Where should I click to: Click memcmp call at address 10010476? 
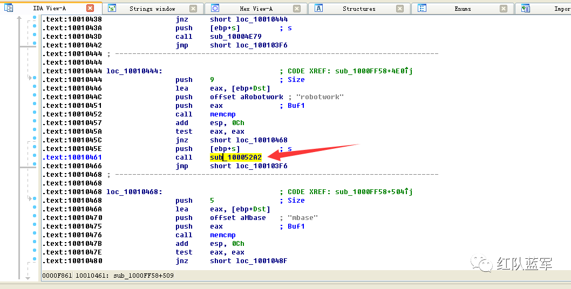pos(222,235)
